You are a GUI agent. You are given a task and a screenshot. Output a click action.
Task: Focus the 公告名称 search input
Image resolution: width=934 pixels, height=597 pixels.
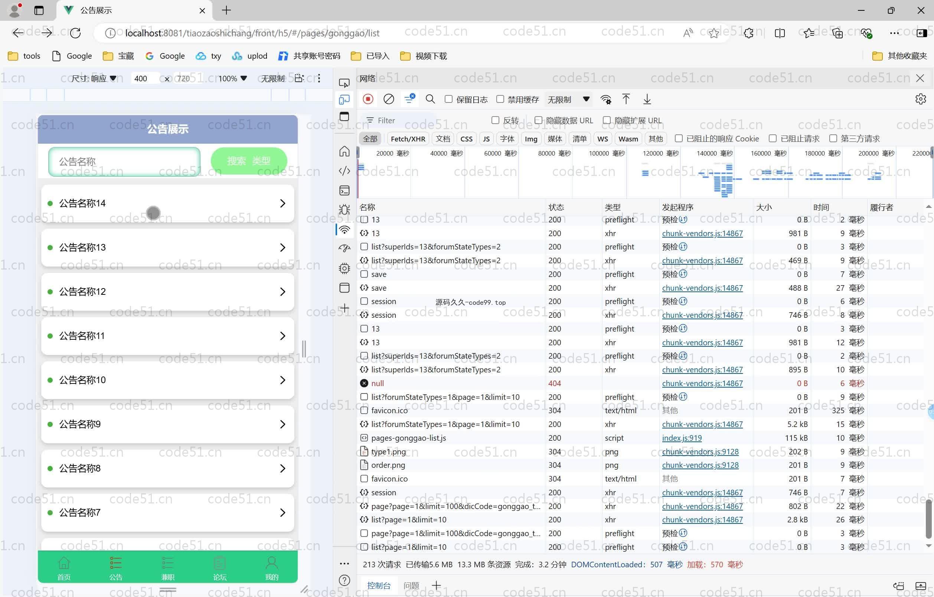click(124, 162)
